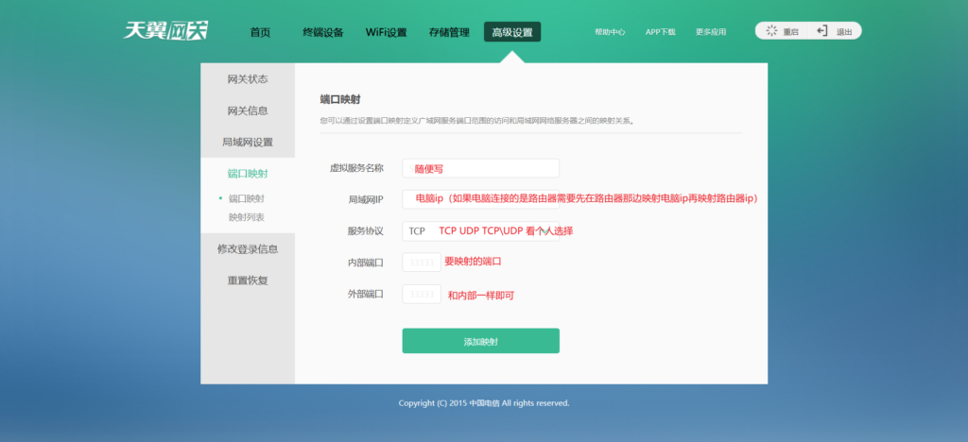968x442 pixels.
Task: Open 修改登录信息 in the sidebar
Action: coord(248,249)
